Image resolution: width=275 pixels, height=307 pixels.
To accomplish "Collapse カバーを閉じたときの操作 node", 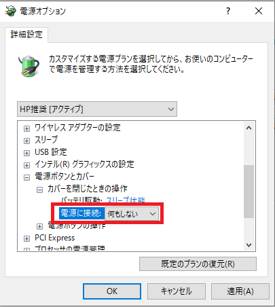I will tap(39, 189).
